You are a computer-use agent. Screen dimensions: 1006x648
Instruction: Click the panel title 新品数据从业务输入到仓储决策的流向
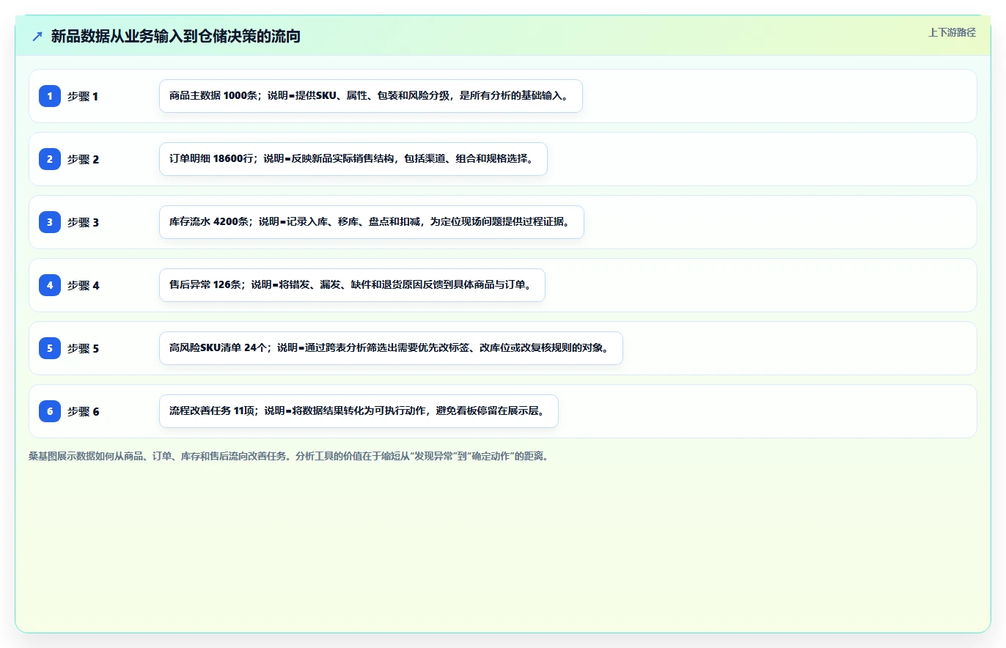176,37
